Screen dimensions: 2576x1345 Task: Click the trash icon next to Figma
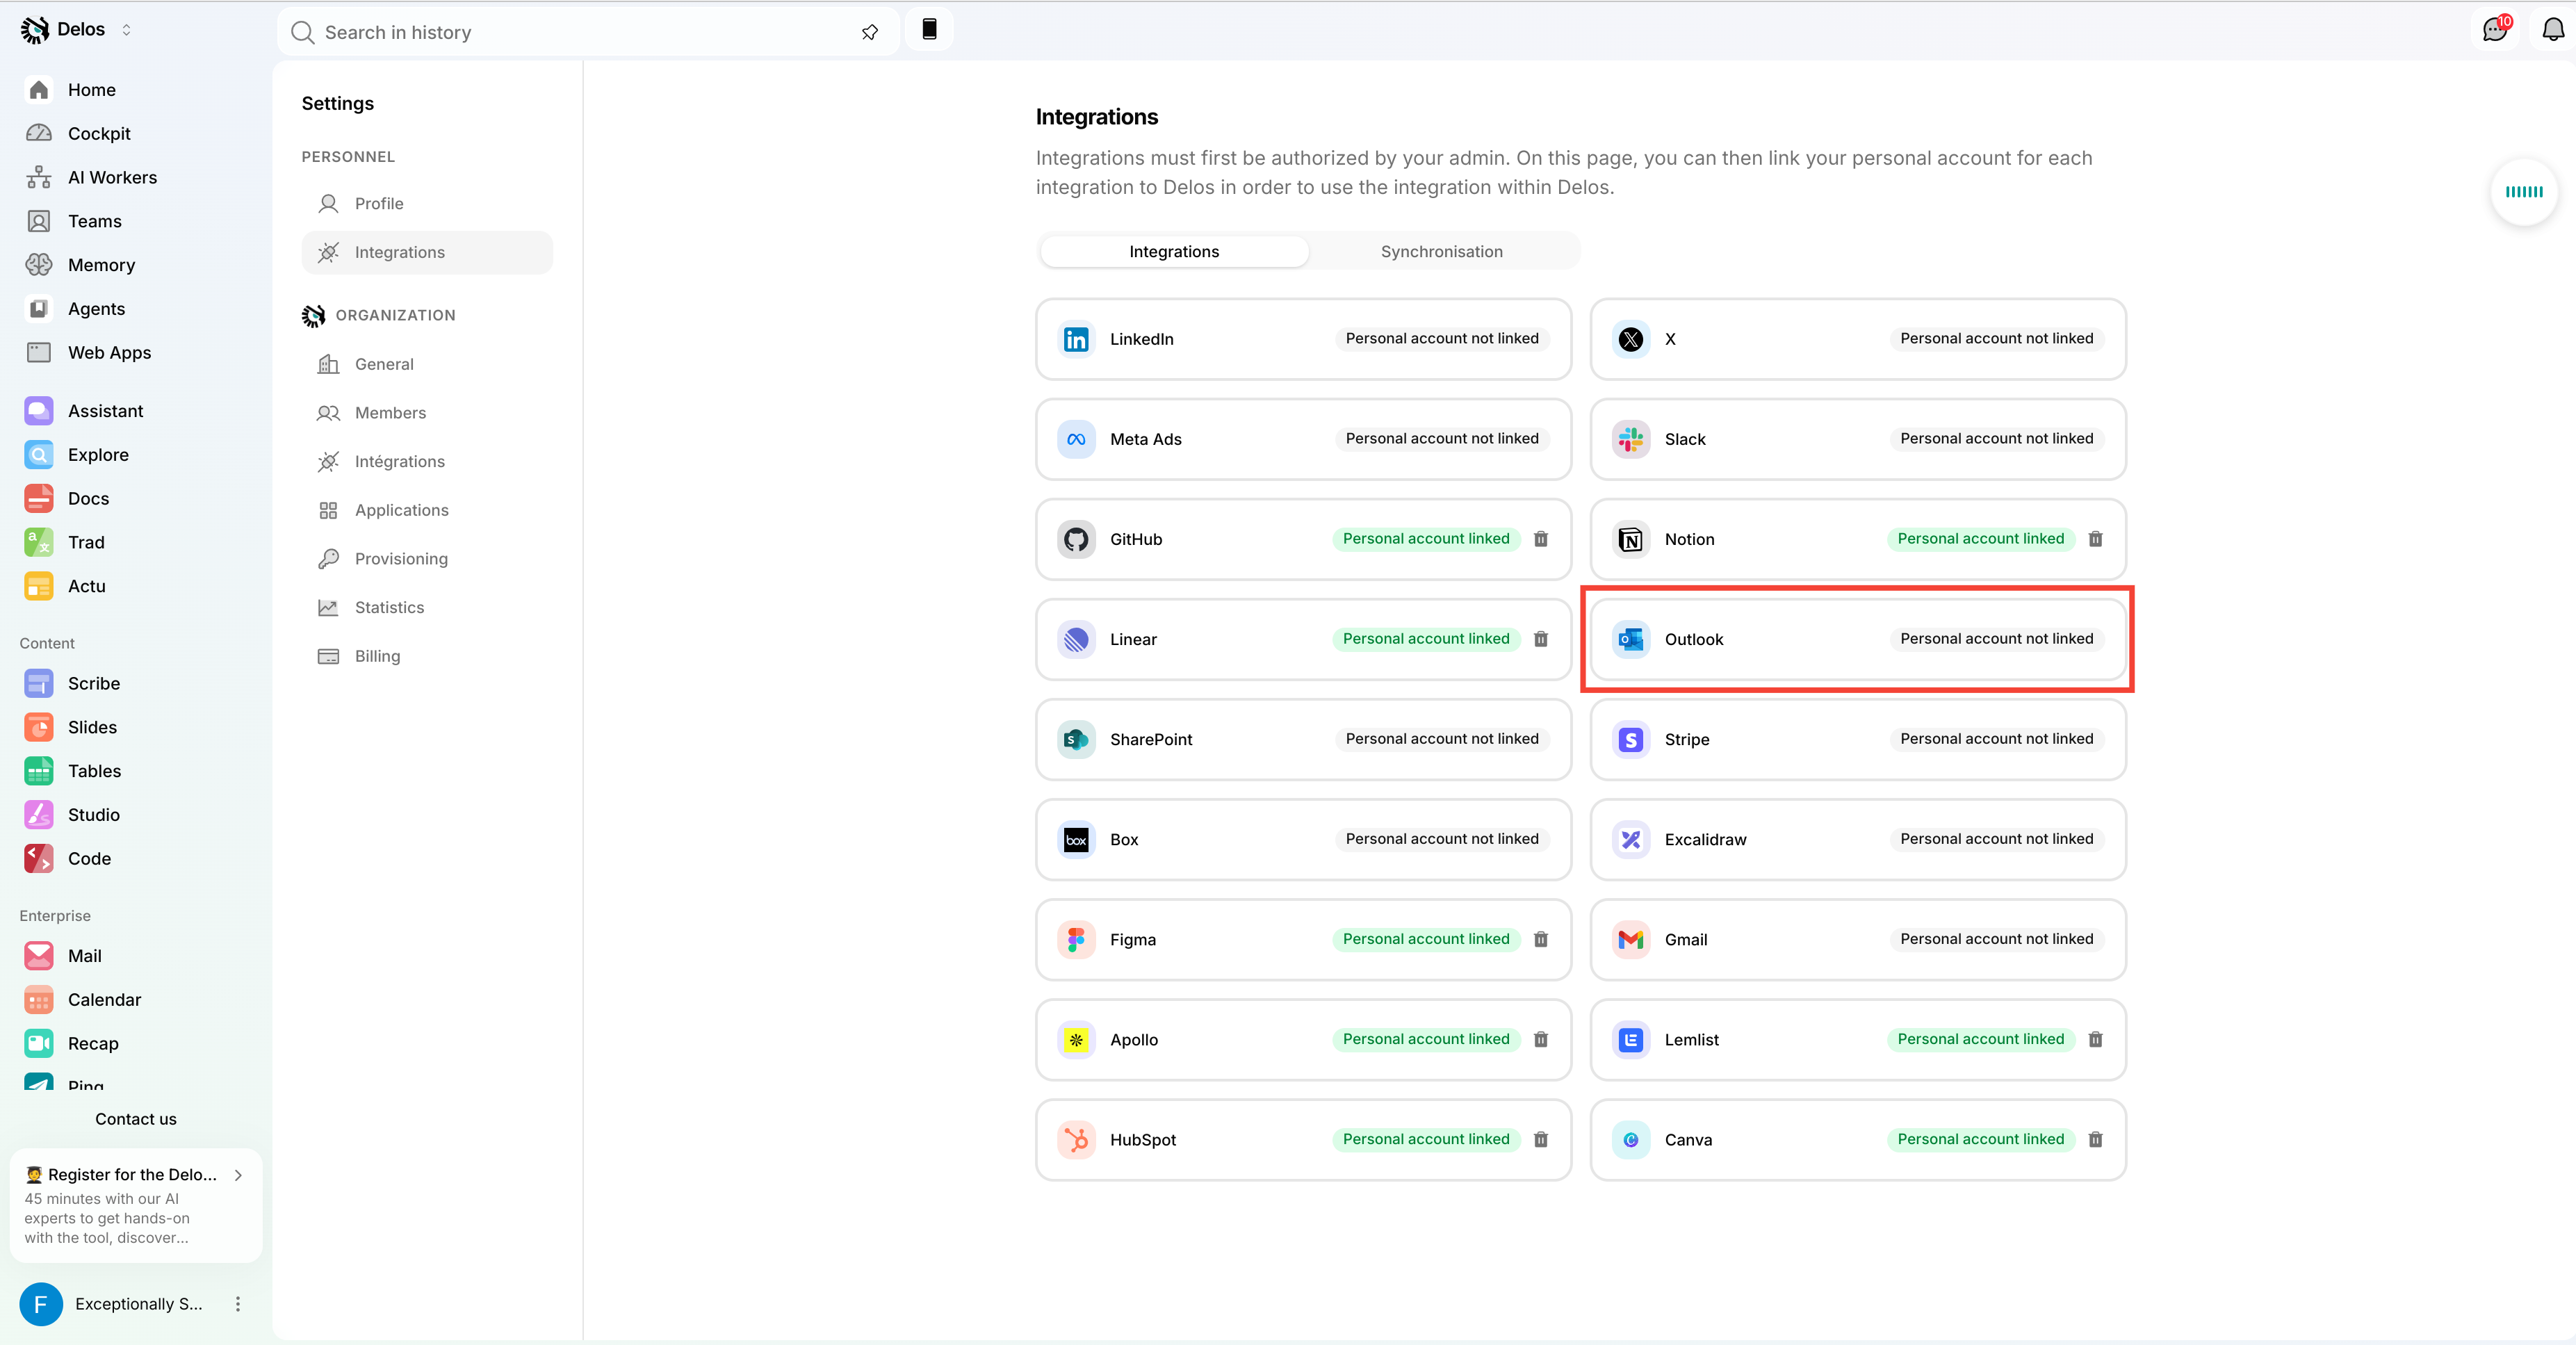coord(1541,939)
